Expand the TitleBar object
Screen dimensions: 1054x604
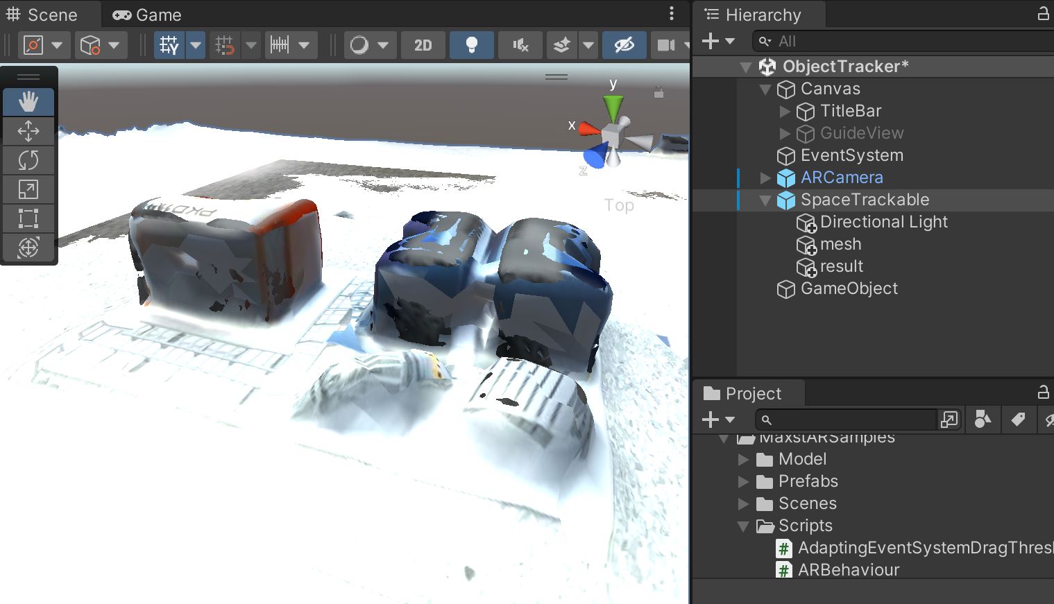click(x=785, y=112)
